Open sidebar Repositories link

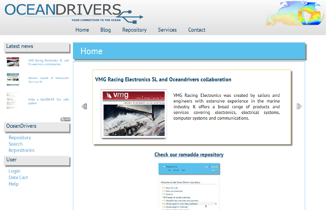(22, 151)
